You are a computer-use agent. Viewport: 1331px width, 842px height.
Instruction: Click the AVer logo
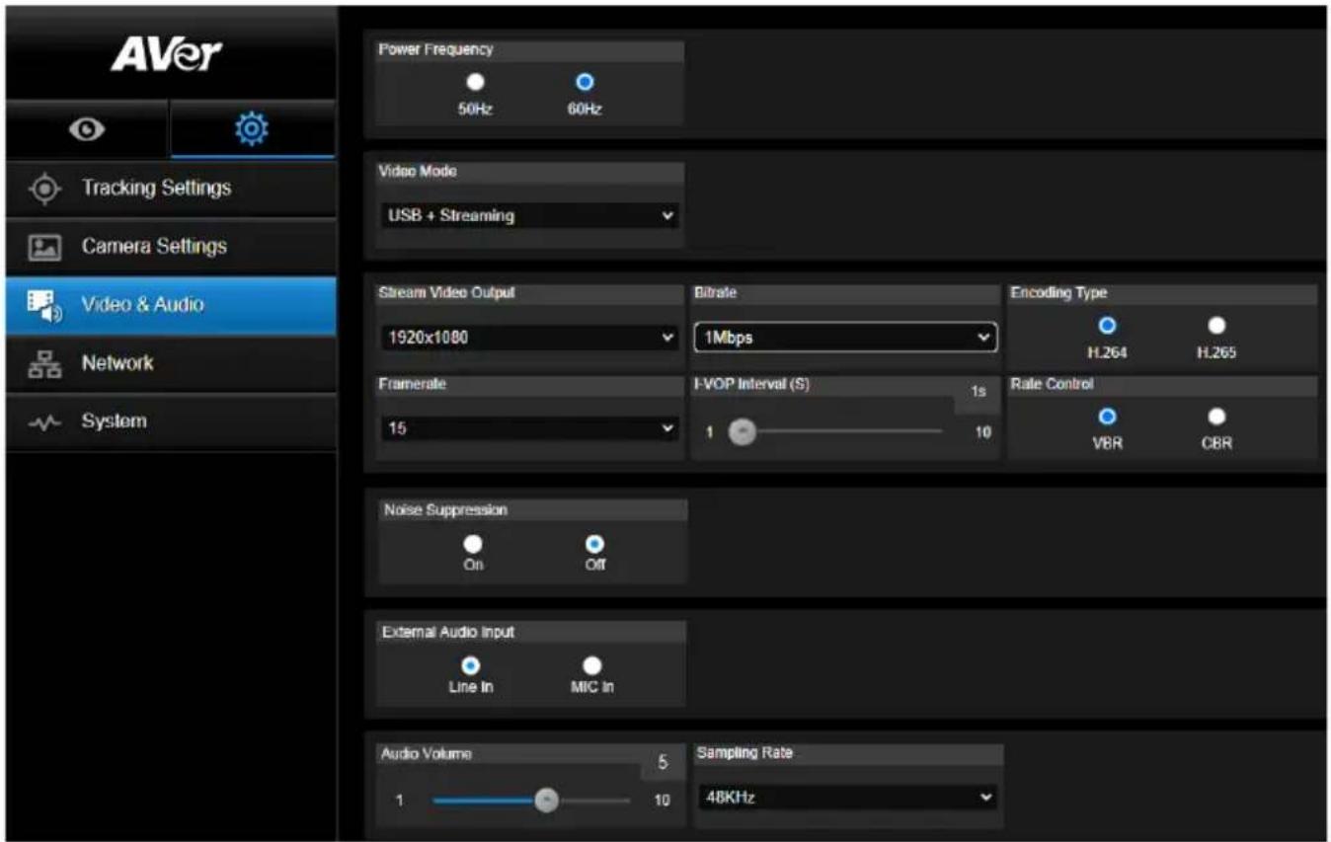coord(168,55)
